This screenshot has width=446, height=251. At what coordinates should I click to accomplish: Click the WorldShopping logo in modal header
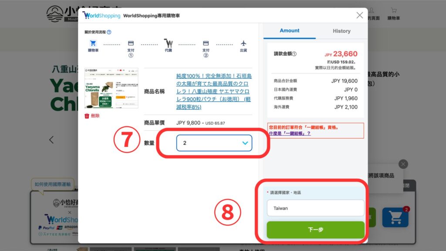[x=101, y=16]
